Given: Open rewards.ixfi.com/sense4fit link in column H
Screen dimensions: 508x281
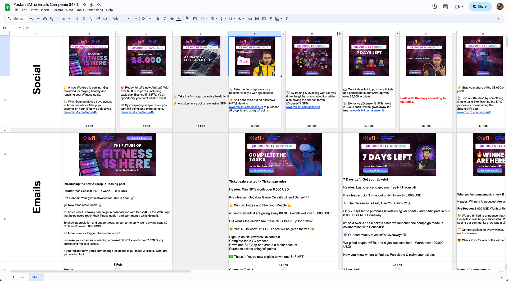Looking at the screenshot, I should tap(303, 107).
